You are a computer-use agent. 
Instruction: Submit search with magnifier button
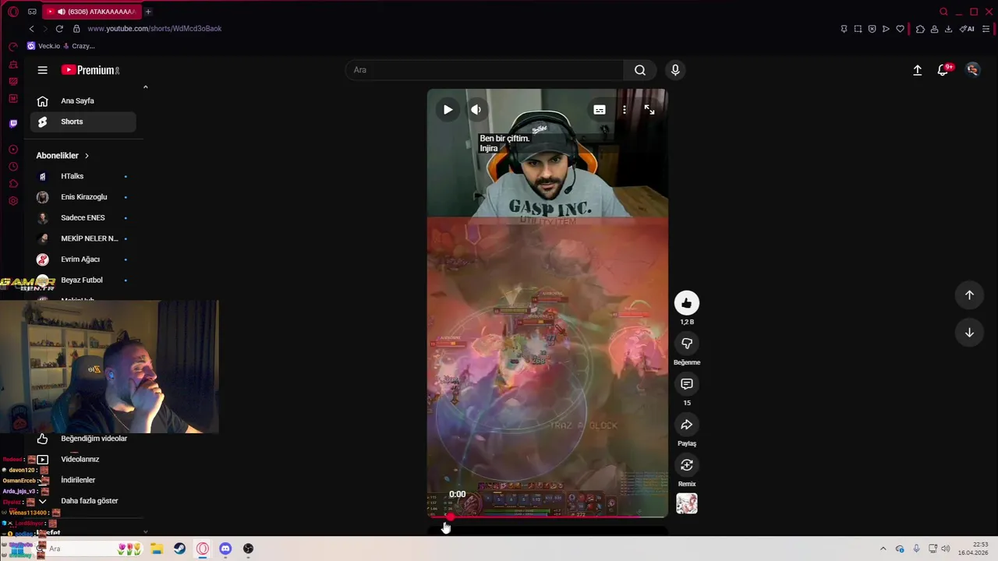pyautogui.click(x=640, y=70)
